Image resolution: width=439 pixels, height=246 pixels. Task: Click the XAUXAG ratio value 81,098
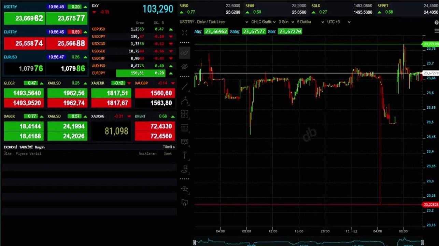point(116,131)
